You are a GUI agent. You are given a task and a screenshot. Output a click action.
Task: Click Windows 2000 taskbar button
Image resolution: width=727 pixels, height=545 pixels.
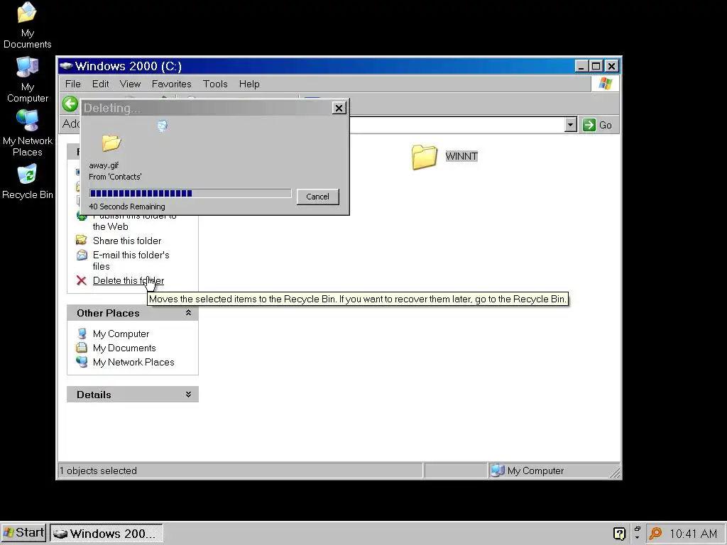(x=106, y=534)
